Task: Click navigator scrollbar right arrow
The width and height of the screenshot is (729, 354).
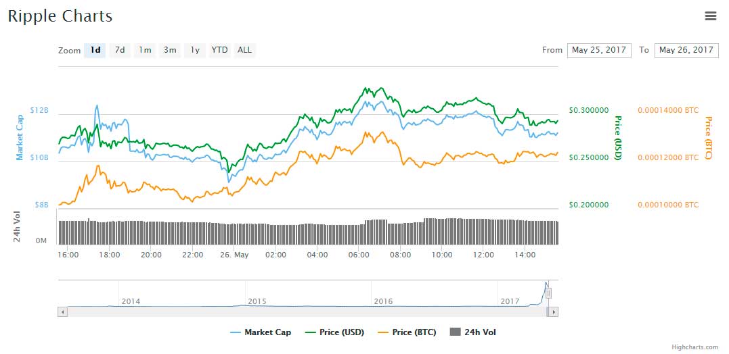Action: (553, 312)
